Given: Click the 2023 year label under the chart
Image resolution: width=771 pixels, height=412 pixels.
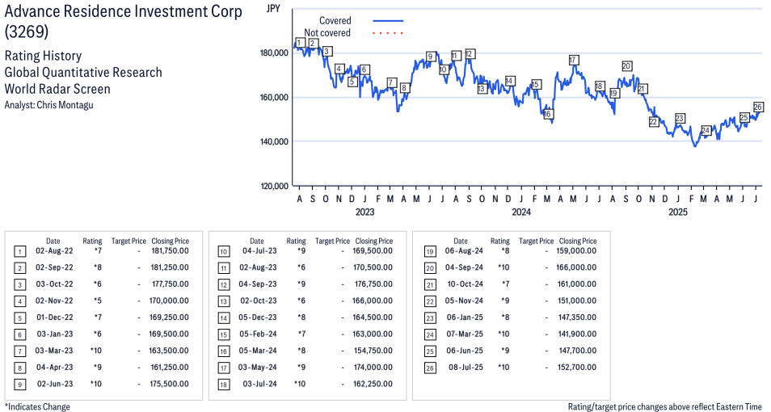Looking at the screenshot, I should pyautogui.click(x=364, y=212).
